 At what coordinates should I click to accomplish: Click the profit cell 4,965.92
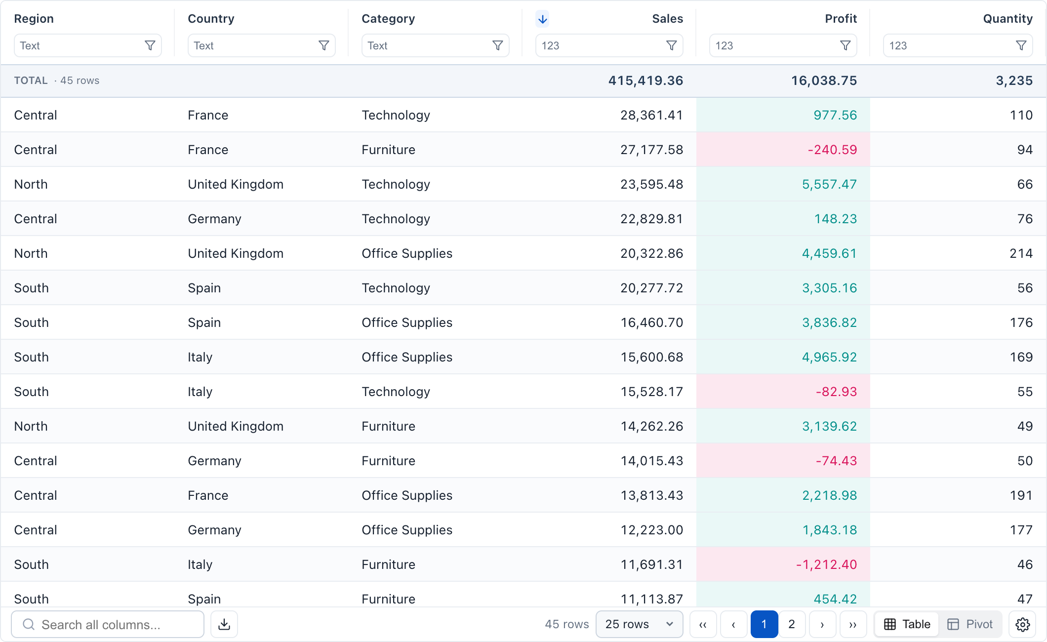(783, 357)
